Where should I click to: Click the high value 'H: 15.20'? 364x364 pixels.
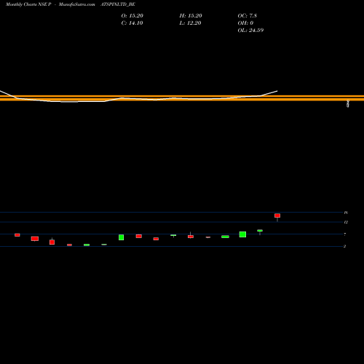[191, 16]
